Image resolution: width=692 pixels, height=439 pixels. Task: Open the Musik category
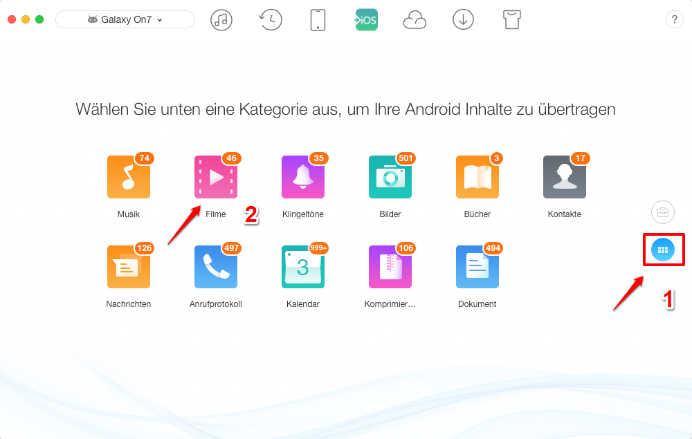point(128,177)
